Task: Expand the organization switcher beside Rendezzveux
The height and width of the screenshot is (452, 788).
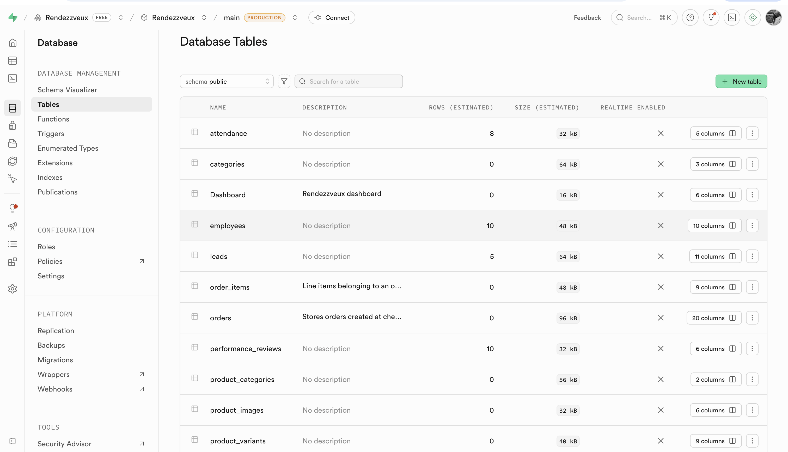Action: click(x=121, y=17)
